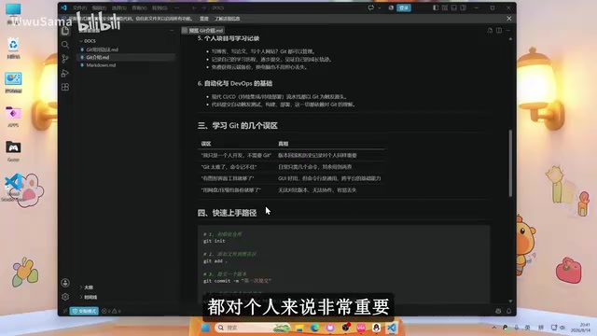Screen dimensions: 597x336
Task: Open the status bar notifications bell
Action: (x=508, y=311)
